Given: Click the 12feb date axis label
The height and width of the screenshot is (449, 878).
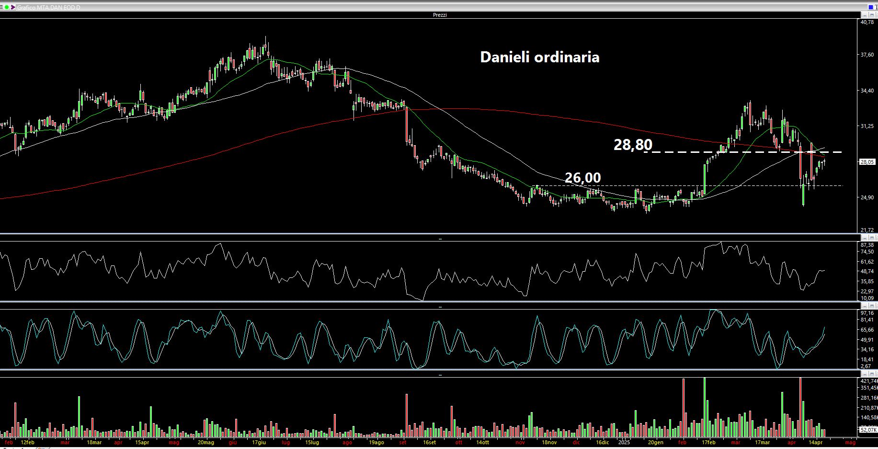Looking at the screenshot, I should pos(28,442).
